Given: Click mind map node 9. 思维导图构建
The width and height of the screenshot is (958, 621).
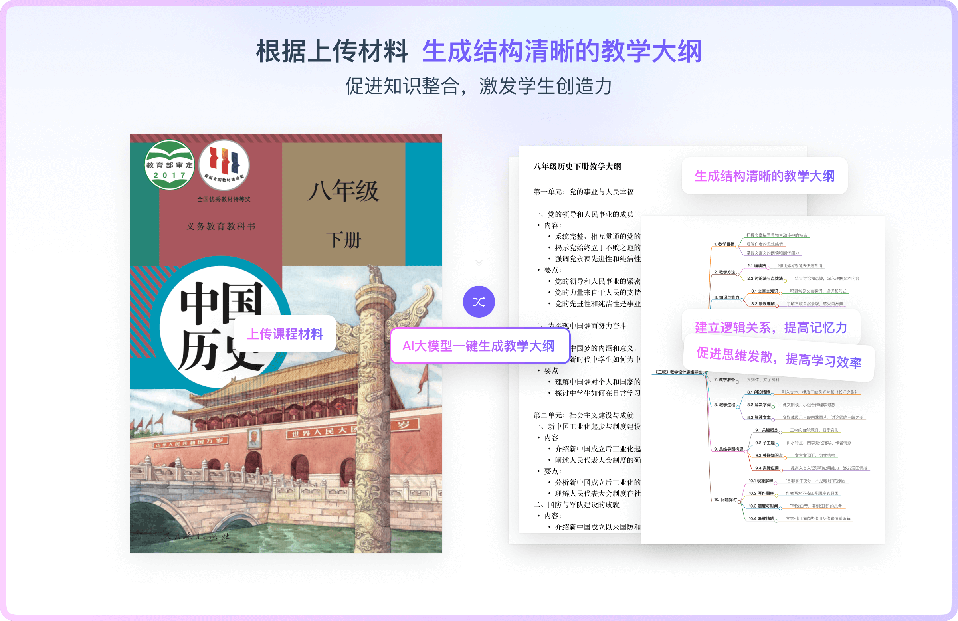Looking at the screenshot, I should point(728,449).
